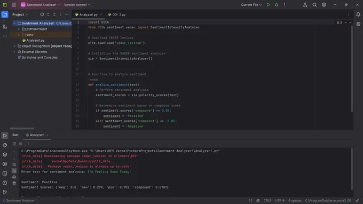This screenshot has height=204, width=363.
Task: Open Terminal tool window
Action: 5,174
